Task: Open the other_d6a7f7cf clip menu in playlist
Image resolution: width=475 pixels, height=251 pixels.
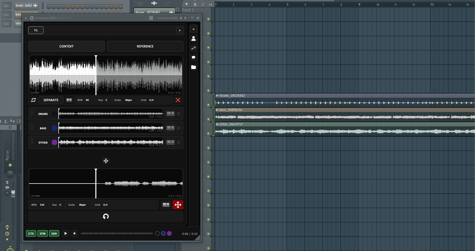Action: click(x=217, y=124)
